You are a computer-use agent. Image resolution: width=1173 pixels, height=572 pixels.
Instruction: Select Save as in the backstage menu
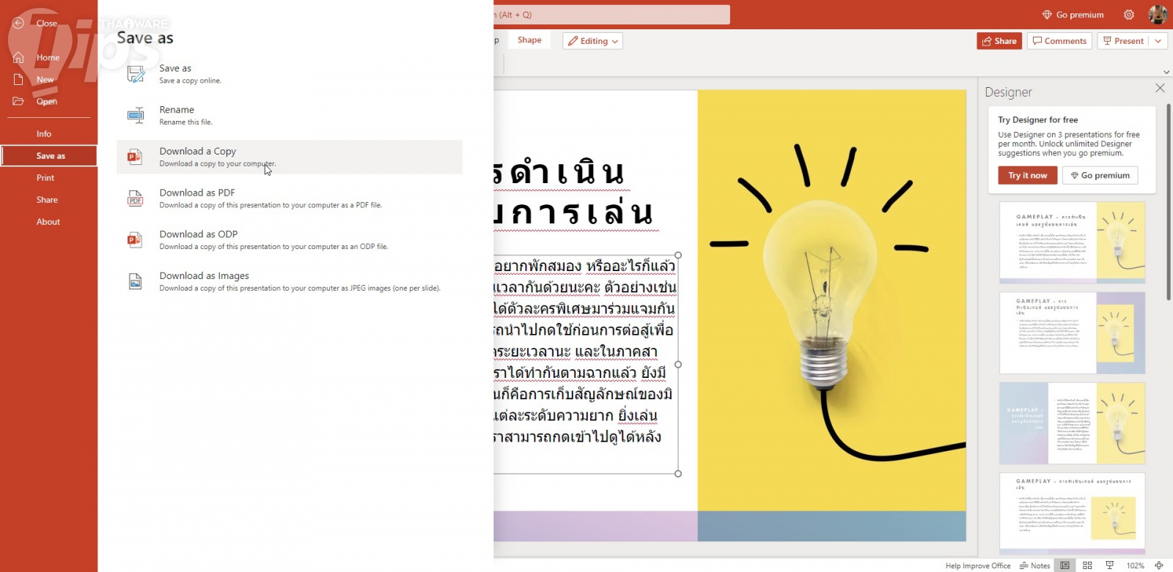point(48,156)
